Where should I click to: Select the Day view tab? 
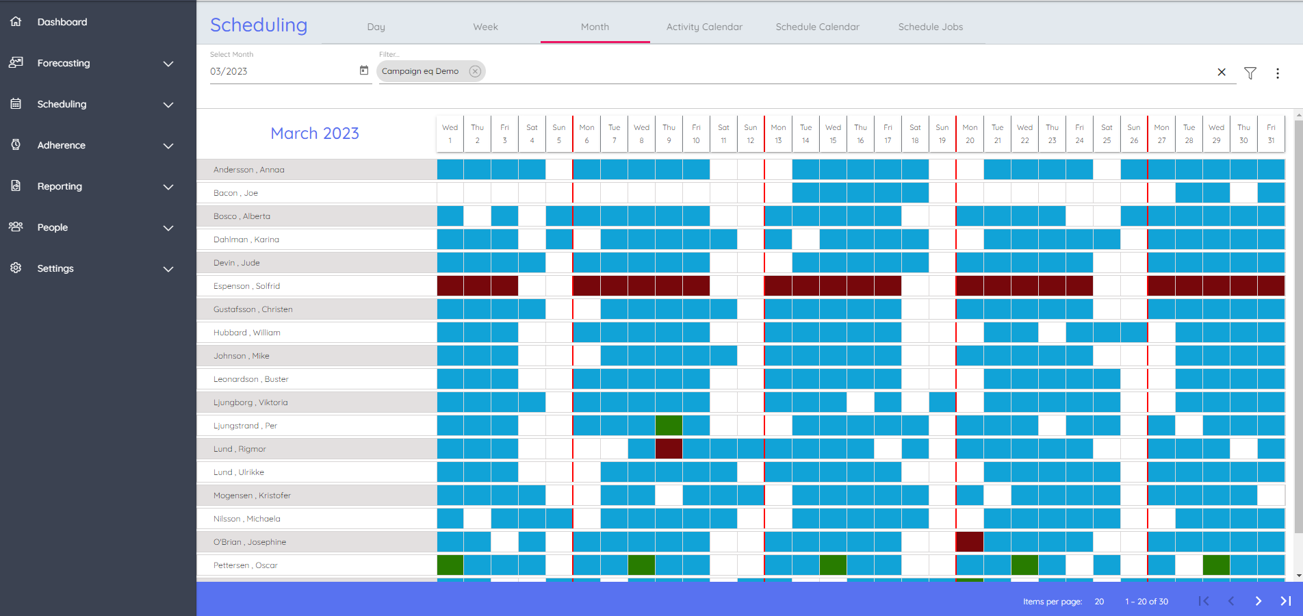point(376,27)
